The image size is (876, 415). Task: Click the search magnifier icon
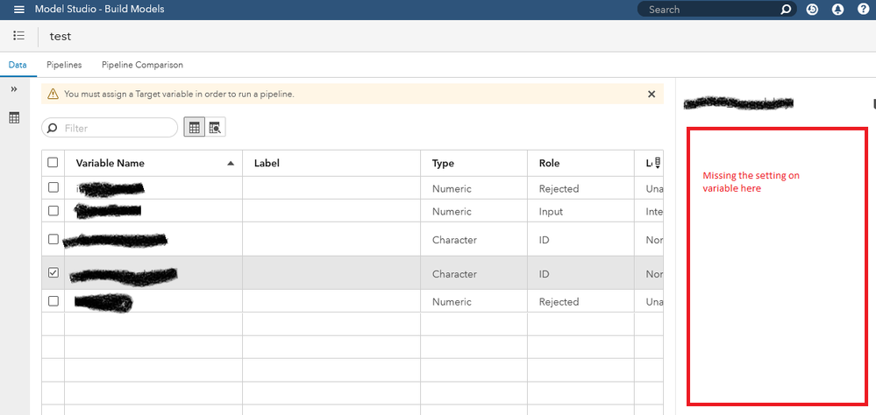pos(786,10)
